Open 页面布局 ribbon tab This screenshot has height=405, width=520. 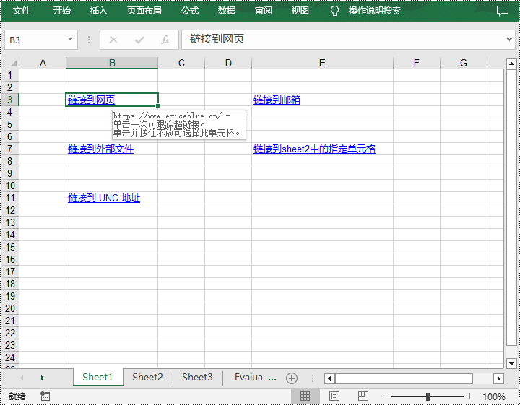[144, 11]
